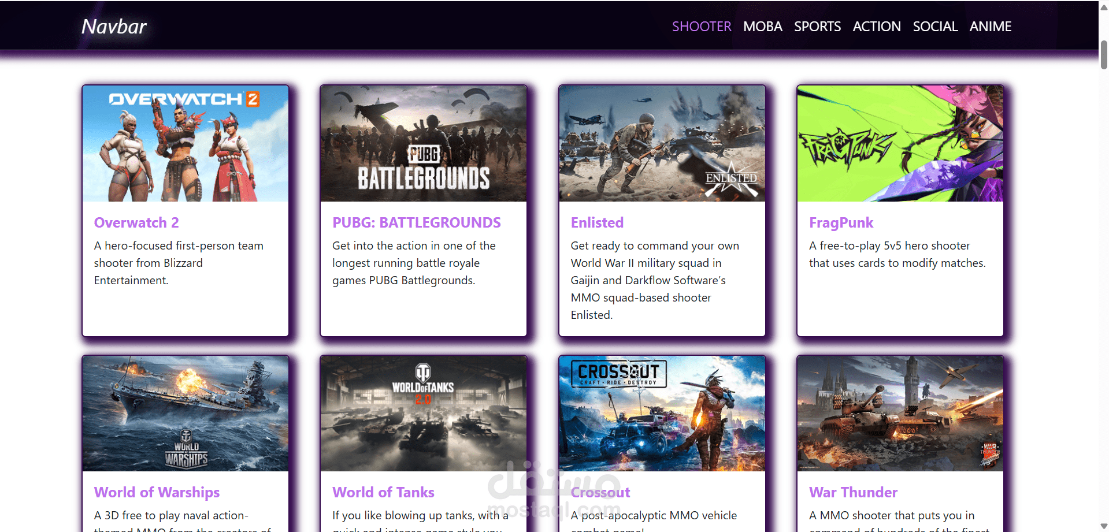The image size is (1109, 532).
Task: Open the Enlisted game cover image
Action: coord(662,144)
